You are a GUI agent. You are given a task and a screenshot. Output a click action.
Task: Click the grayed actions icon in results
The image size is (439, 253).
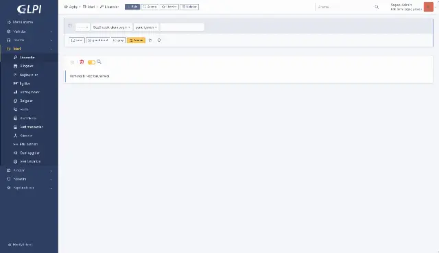coord(72,62)
